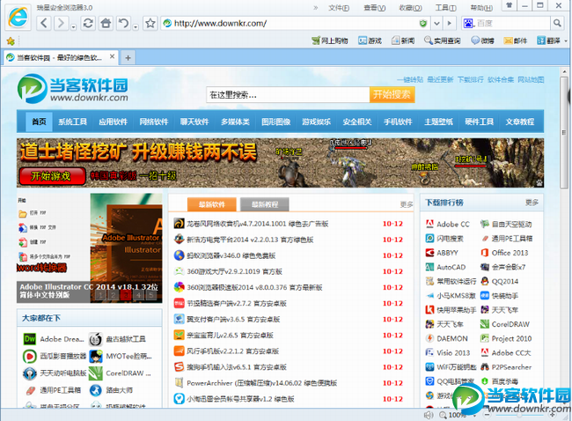This screenshot has height=421, width=572.
Task: Click the browser Back arrow button
Action: click(44, 24)
